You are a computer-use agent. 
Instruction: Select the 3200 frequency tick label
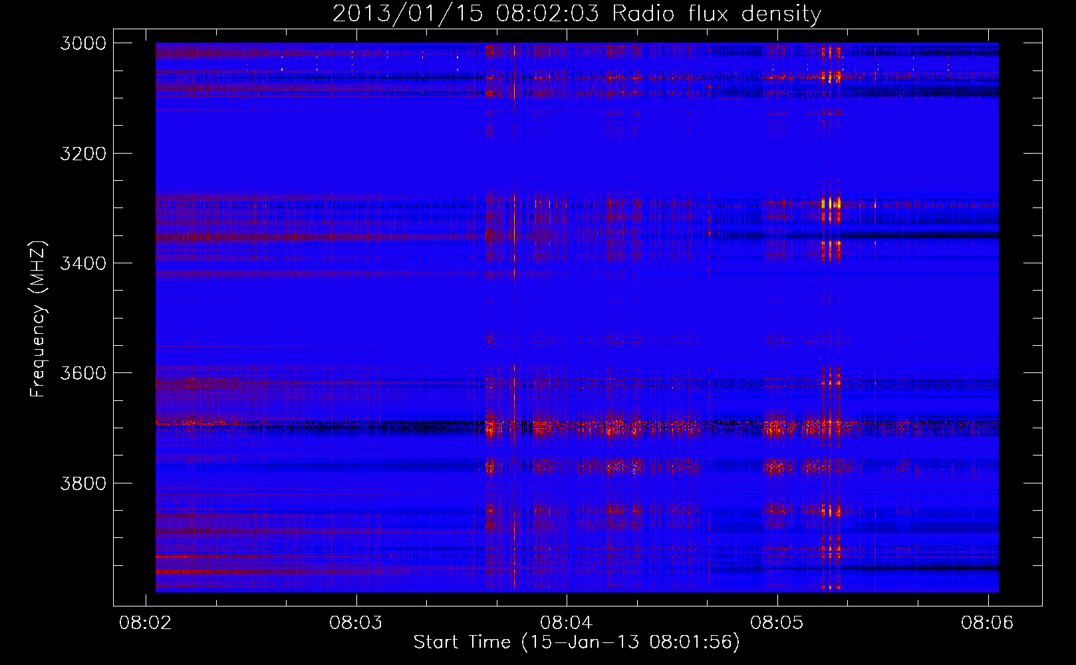coord(83,154)
